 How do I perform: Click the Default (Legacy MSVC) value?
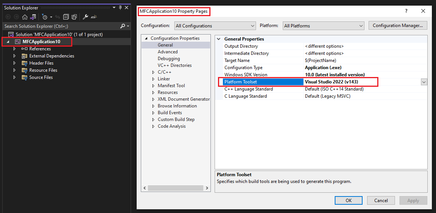[x=327, y=96]
